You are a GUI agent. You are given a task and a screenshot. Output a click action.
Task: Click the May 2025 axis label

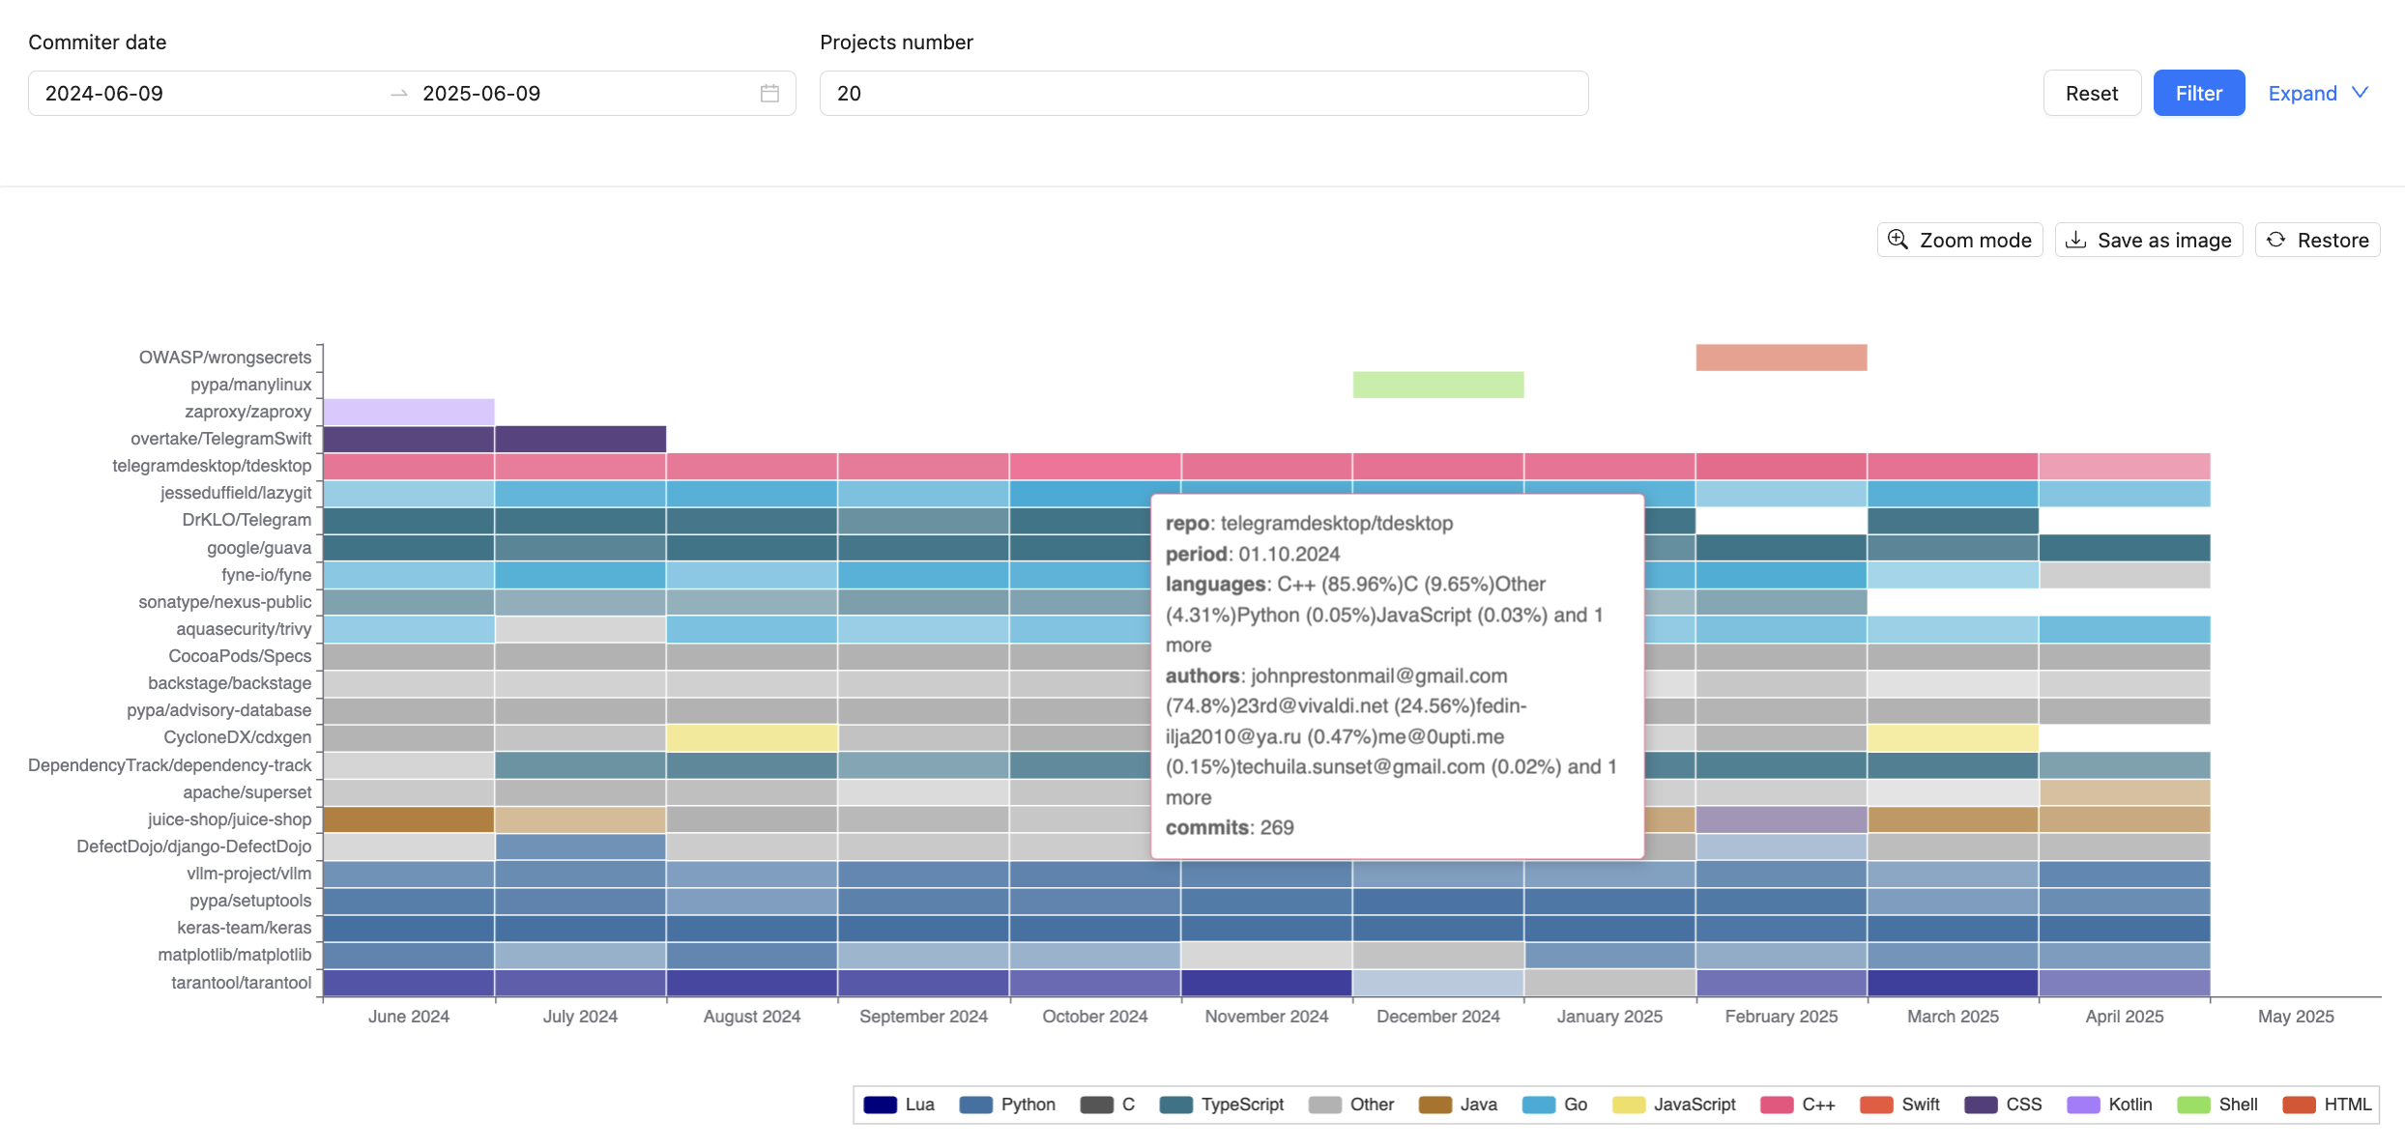2296,1017
